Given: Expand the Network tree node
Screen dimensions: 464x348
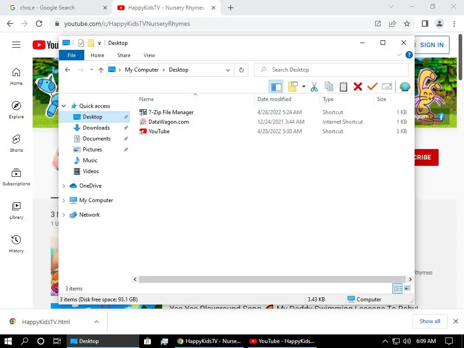Looking at the screenshot, I should (x=64, y=215).
